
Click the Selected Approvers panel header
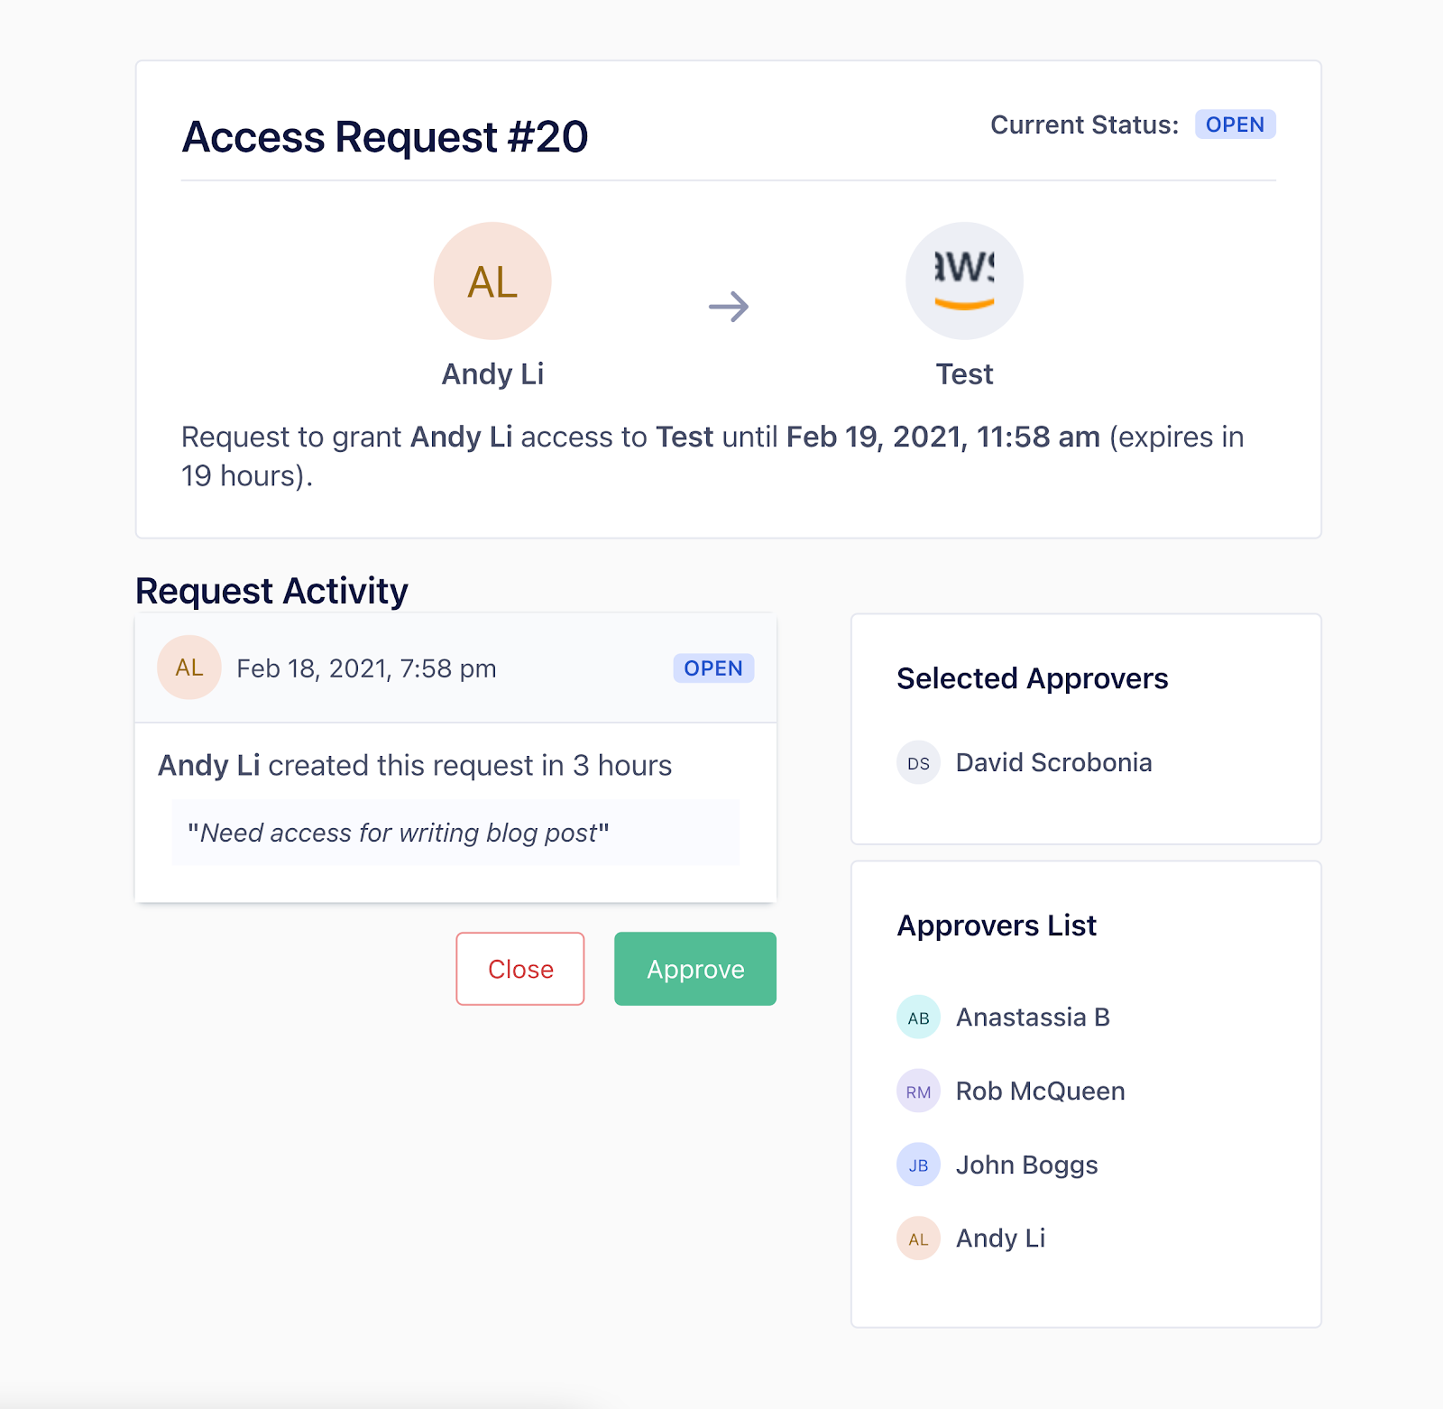(x=1033, y=678)
